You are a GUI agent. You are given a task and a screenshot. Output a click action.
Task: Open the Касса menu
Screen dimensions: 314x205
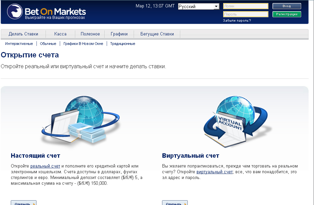60,34
